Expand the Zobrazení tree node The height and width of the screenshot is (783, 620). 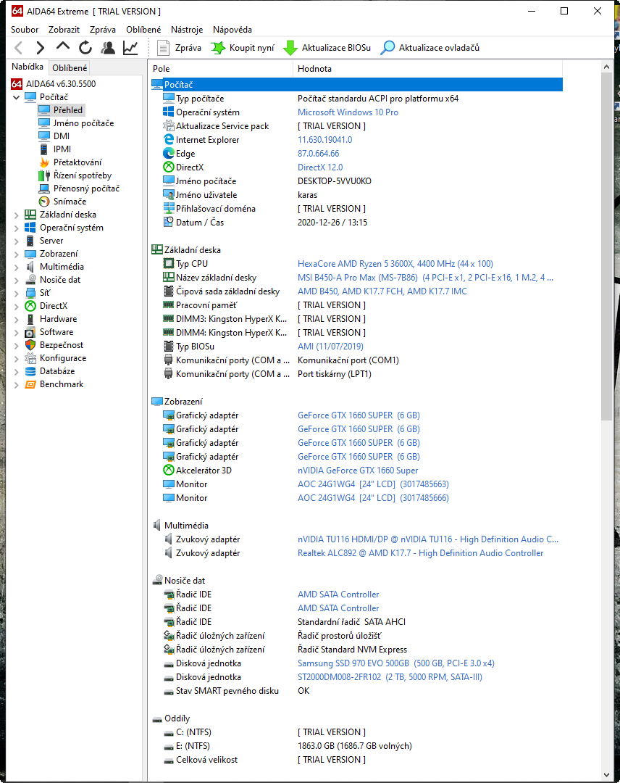click(x=16, y=254)
